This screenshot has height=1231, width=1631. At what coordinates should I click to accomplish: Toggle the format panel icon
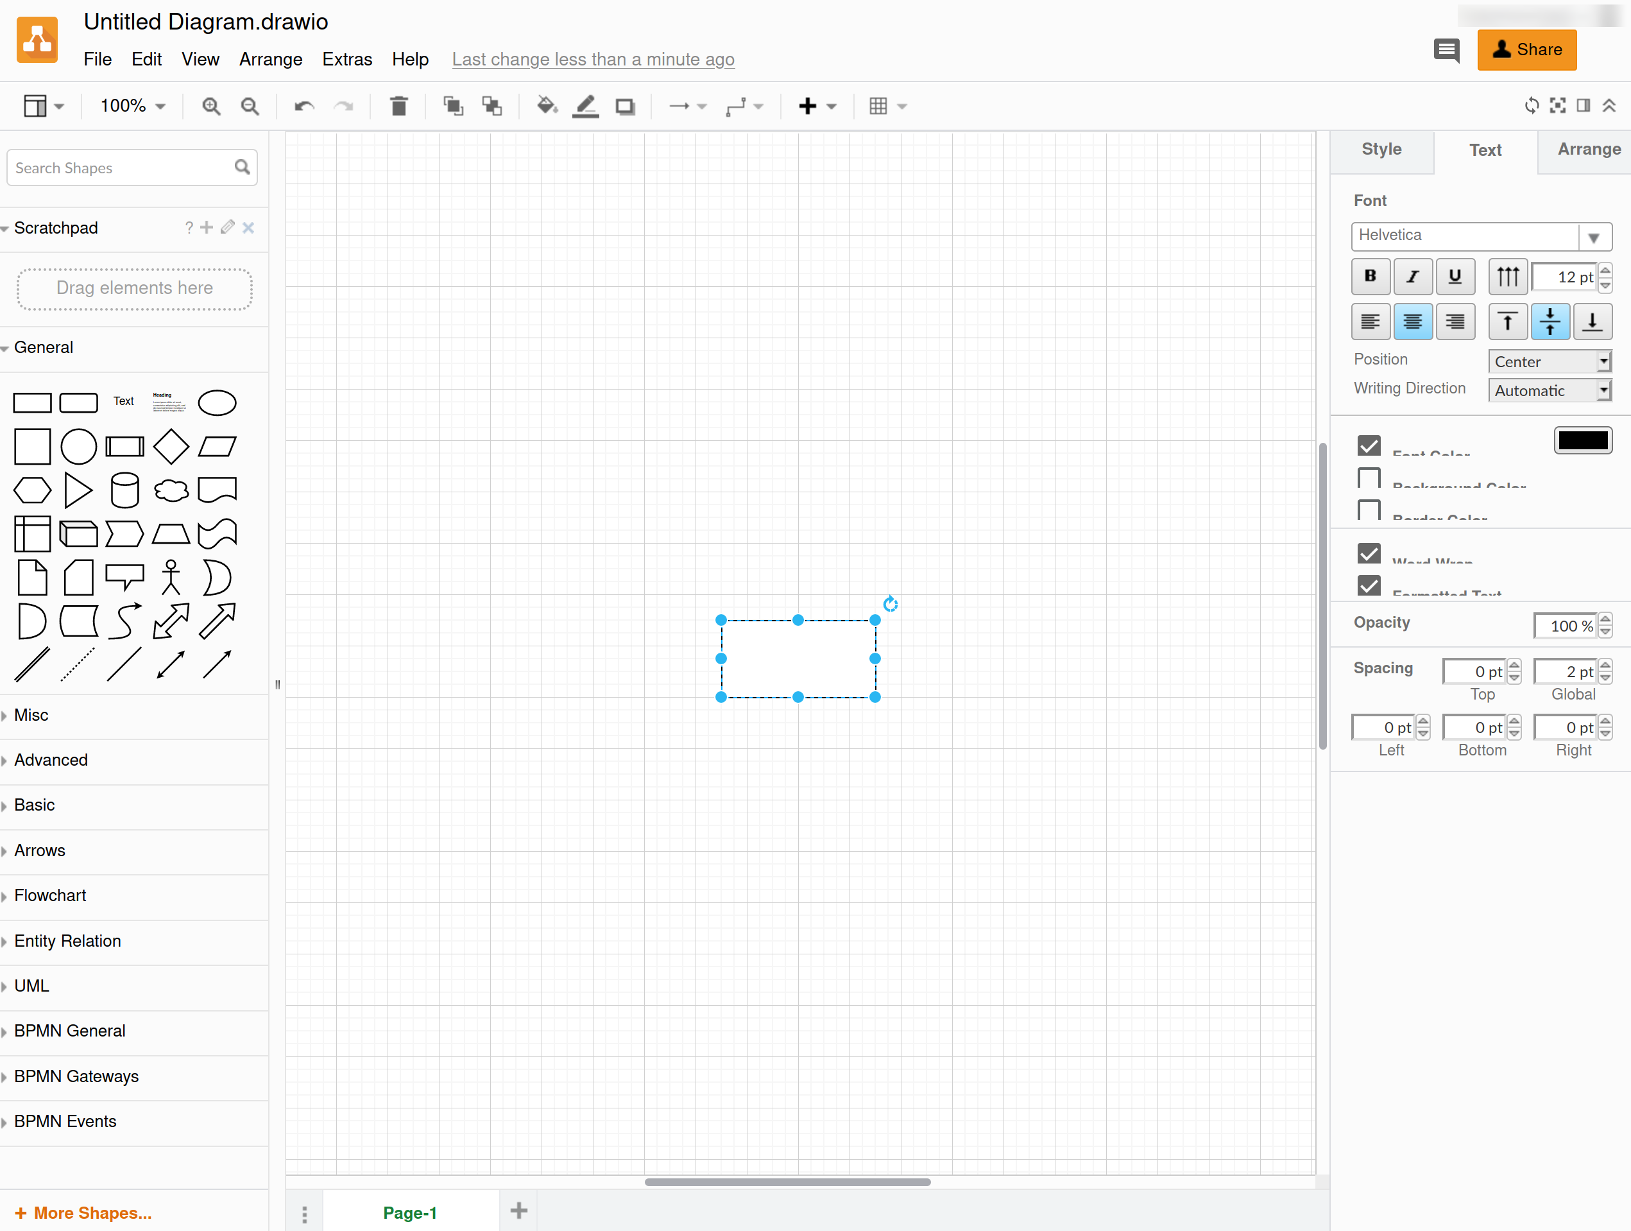coord(1583,105)
